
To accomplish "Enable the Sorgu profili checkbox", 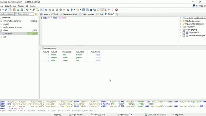I will [184, 33].
